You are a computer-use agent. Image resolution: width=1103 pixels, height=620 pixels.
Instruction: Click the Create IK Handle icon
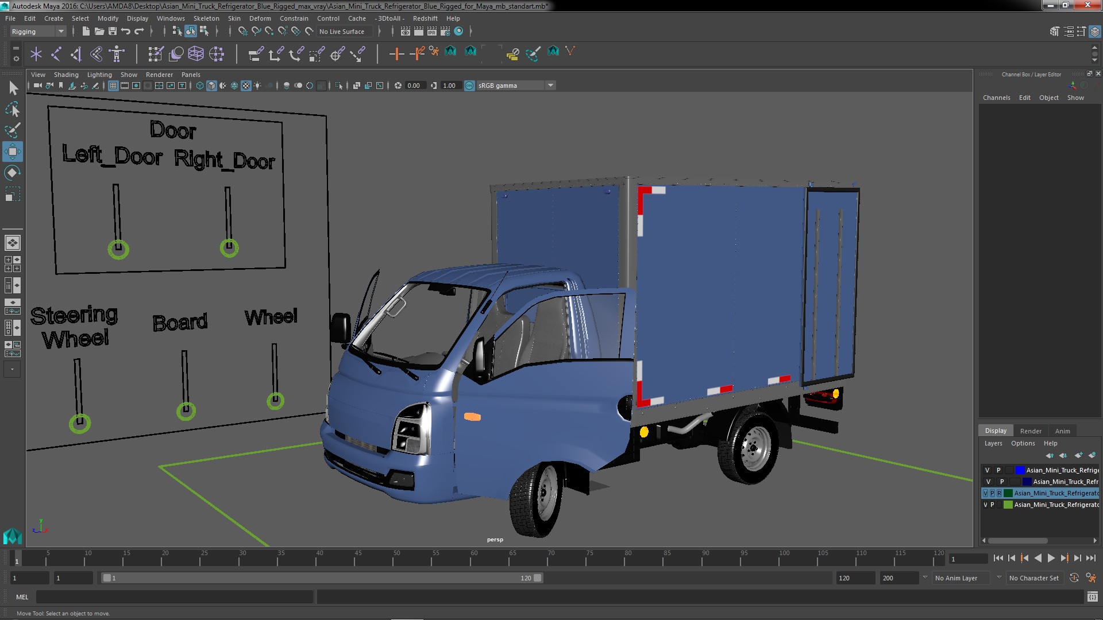coord(76,54)
